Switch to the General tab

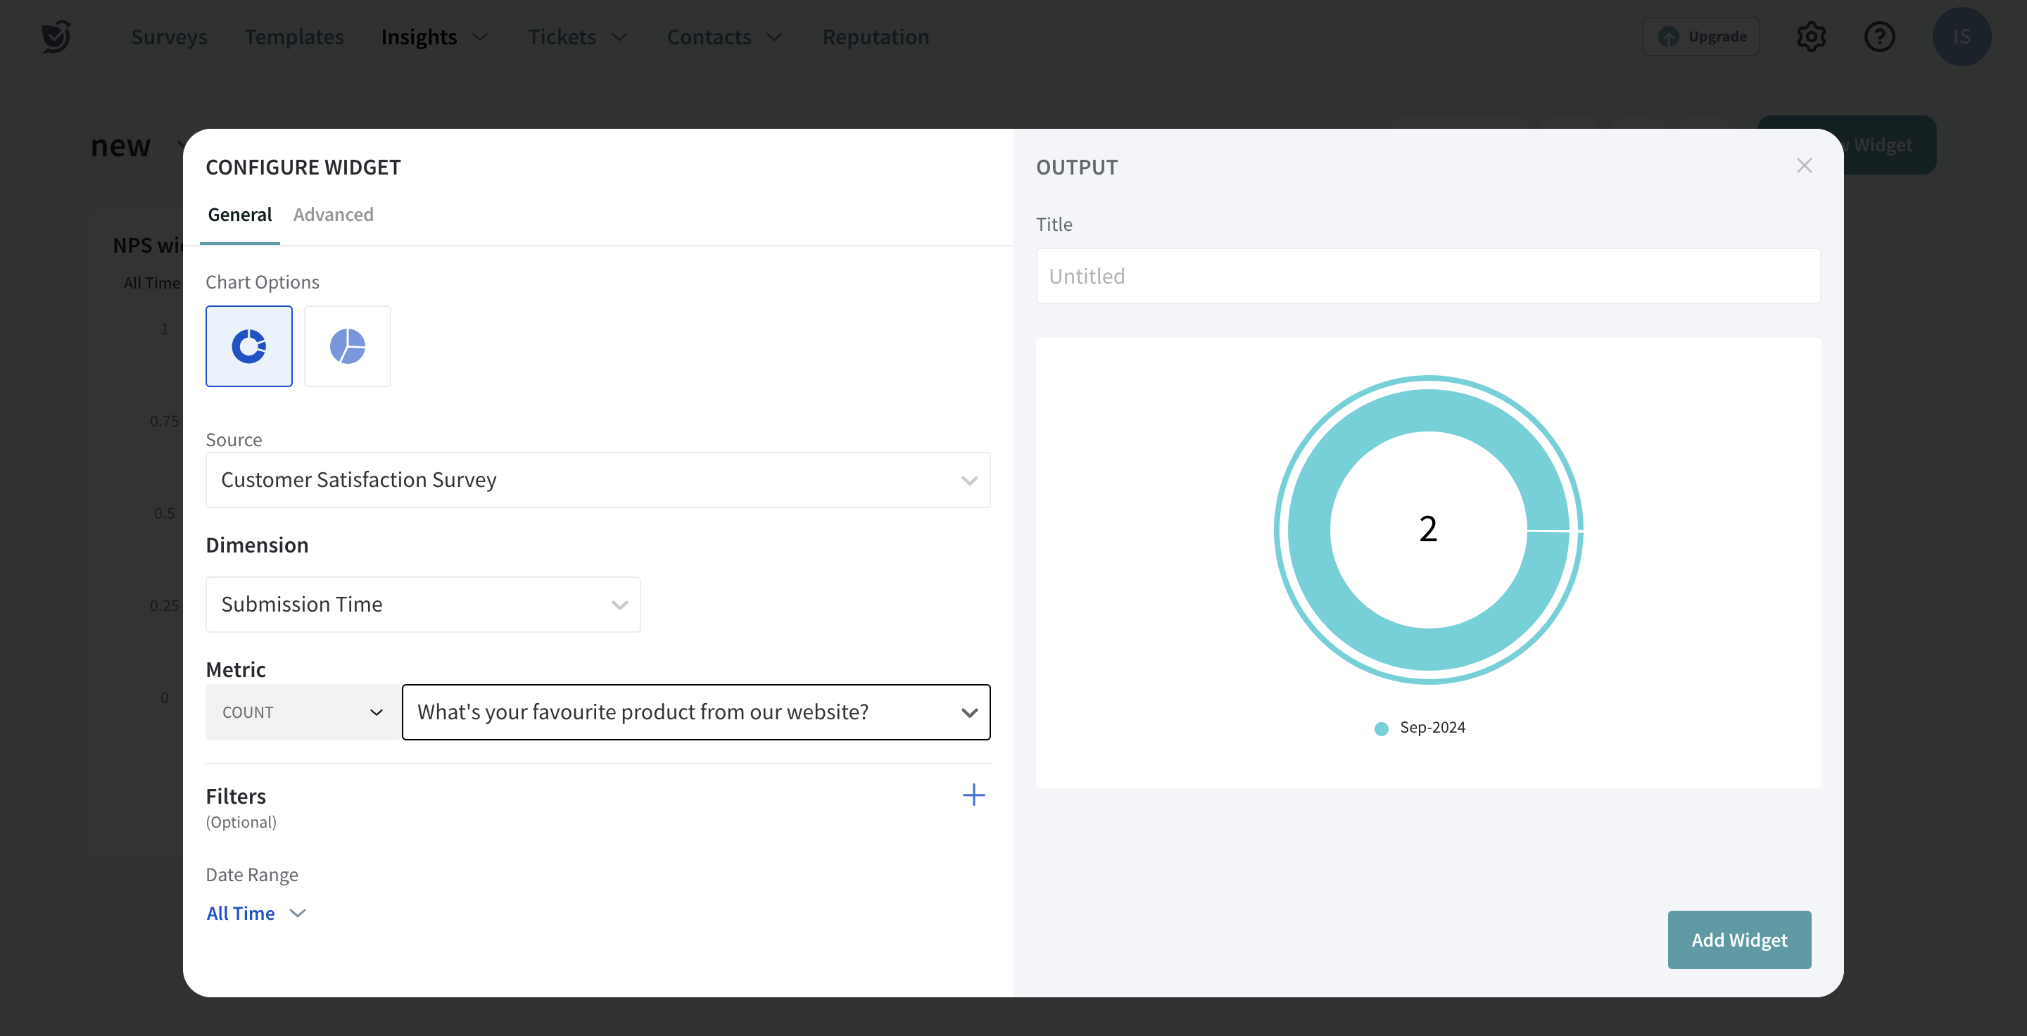pos(239,215)
